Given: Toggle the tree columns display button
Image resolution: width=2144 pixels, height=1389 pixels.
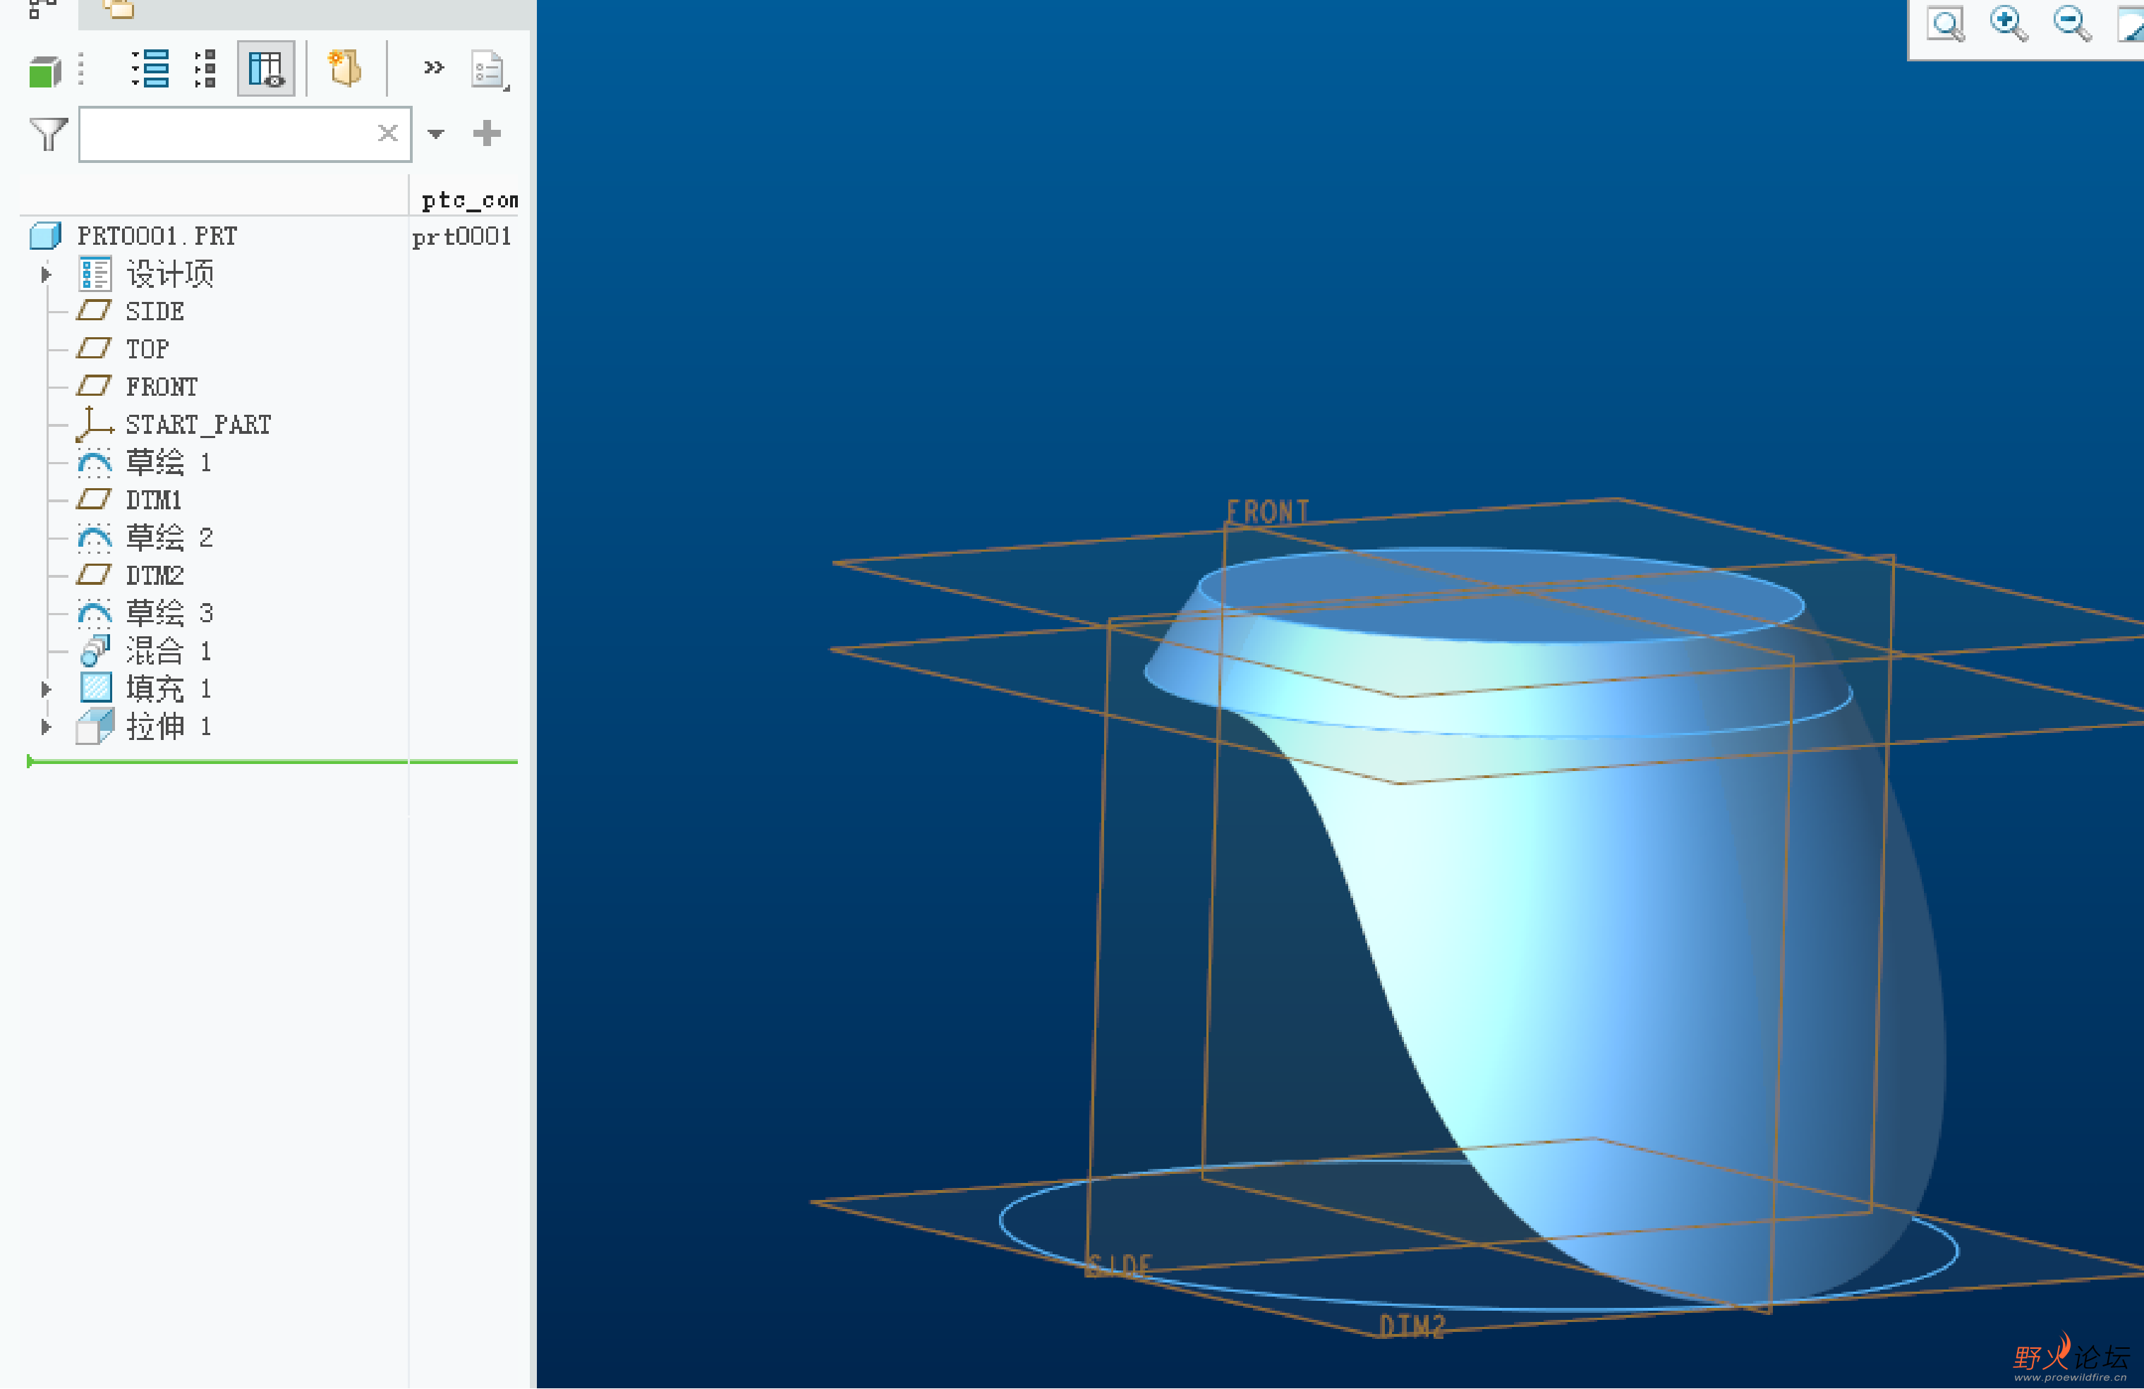Looking at the screenshot, I should 266,68.
